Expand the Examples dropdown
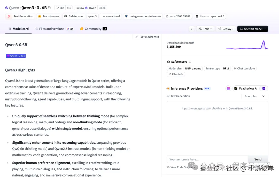 [x=255, y=96]
